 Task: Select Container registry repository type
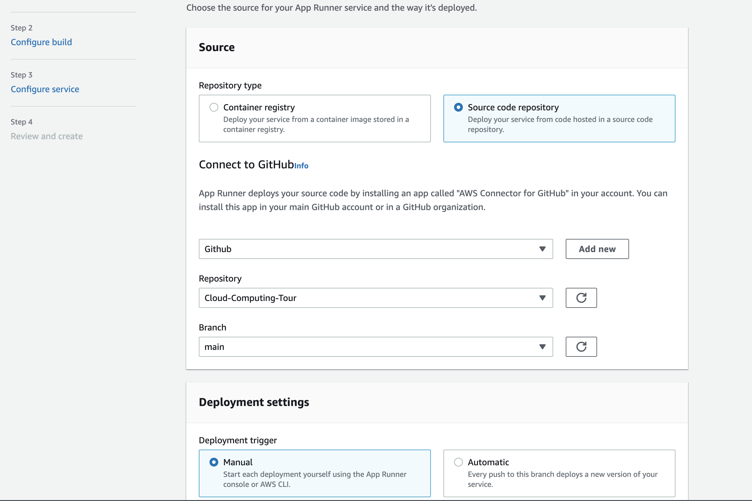point(214,107)
